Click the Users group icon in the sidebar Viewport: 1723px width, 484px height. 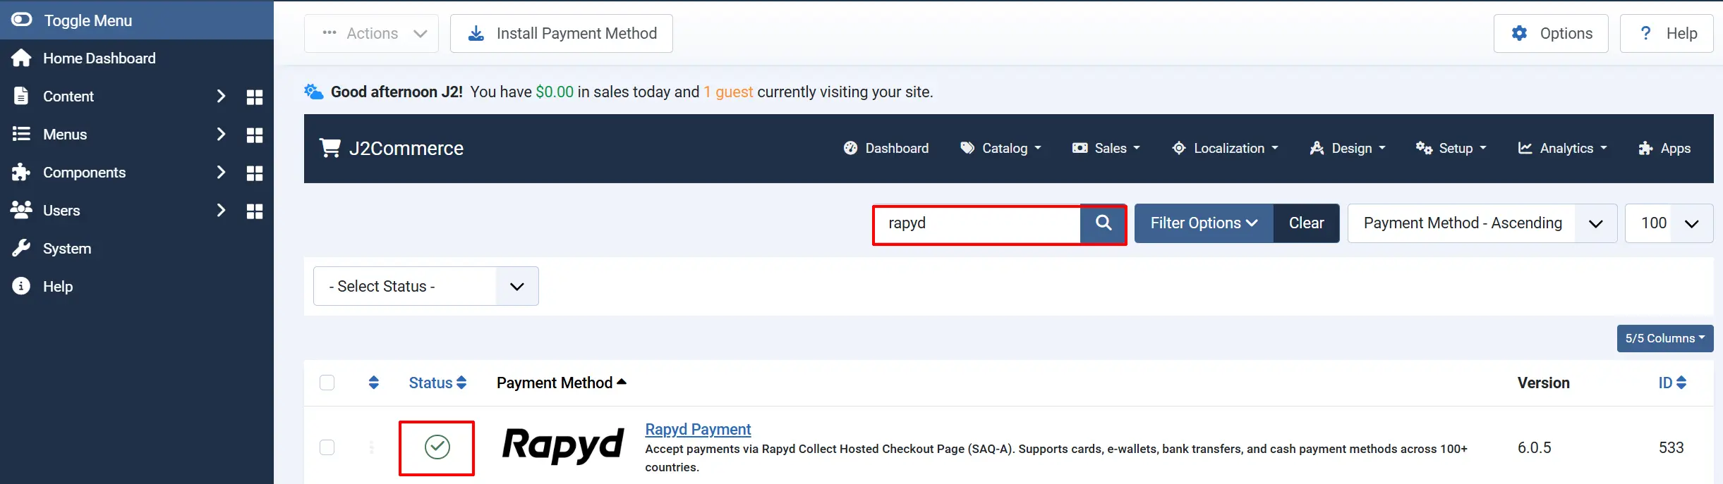pos(21,210)
